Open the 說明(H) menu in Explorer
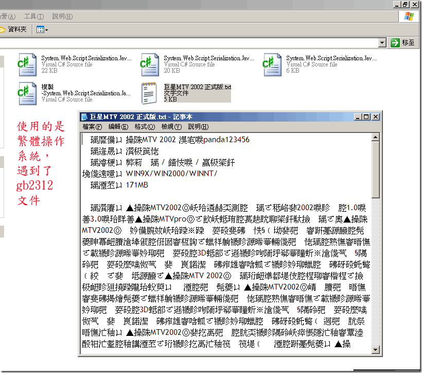Viewport: 422px width, 373px height. click(62, 16)
